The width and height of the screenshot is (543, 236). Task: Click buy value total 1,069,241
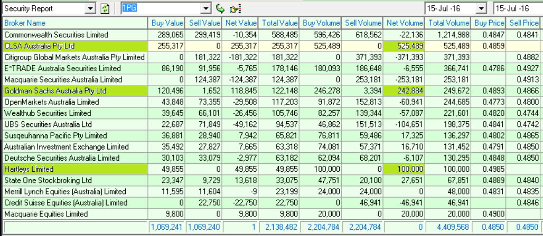pyautogui.click(x=166, y=227)
